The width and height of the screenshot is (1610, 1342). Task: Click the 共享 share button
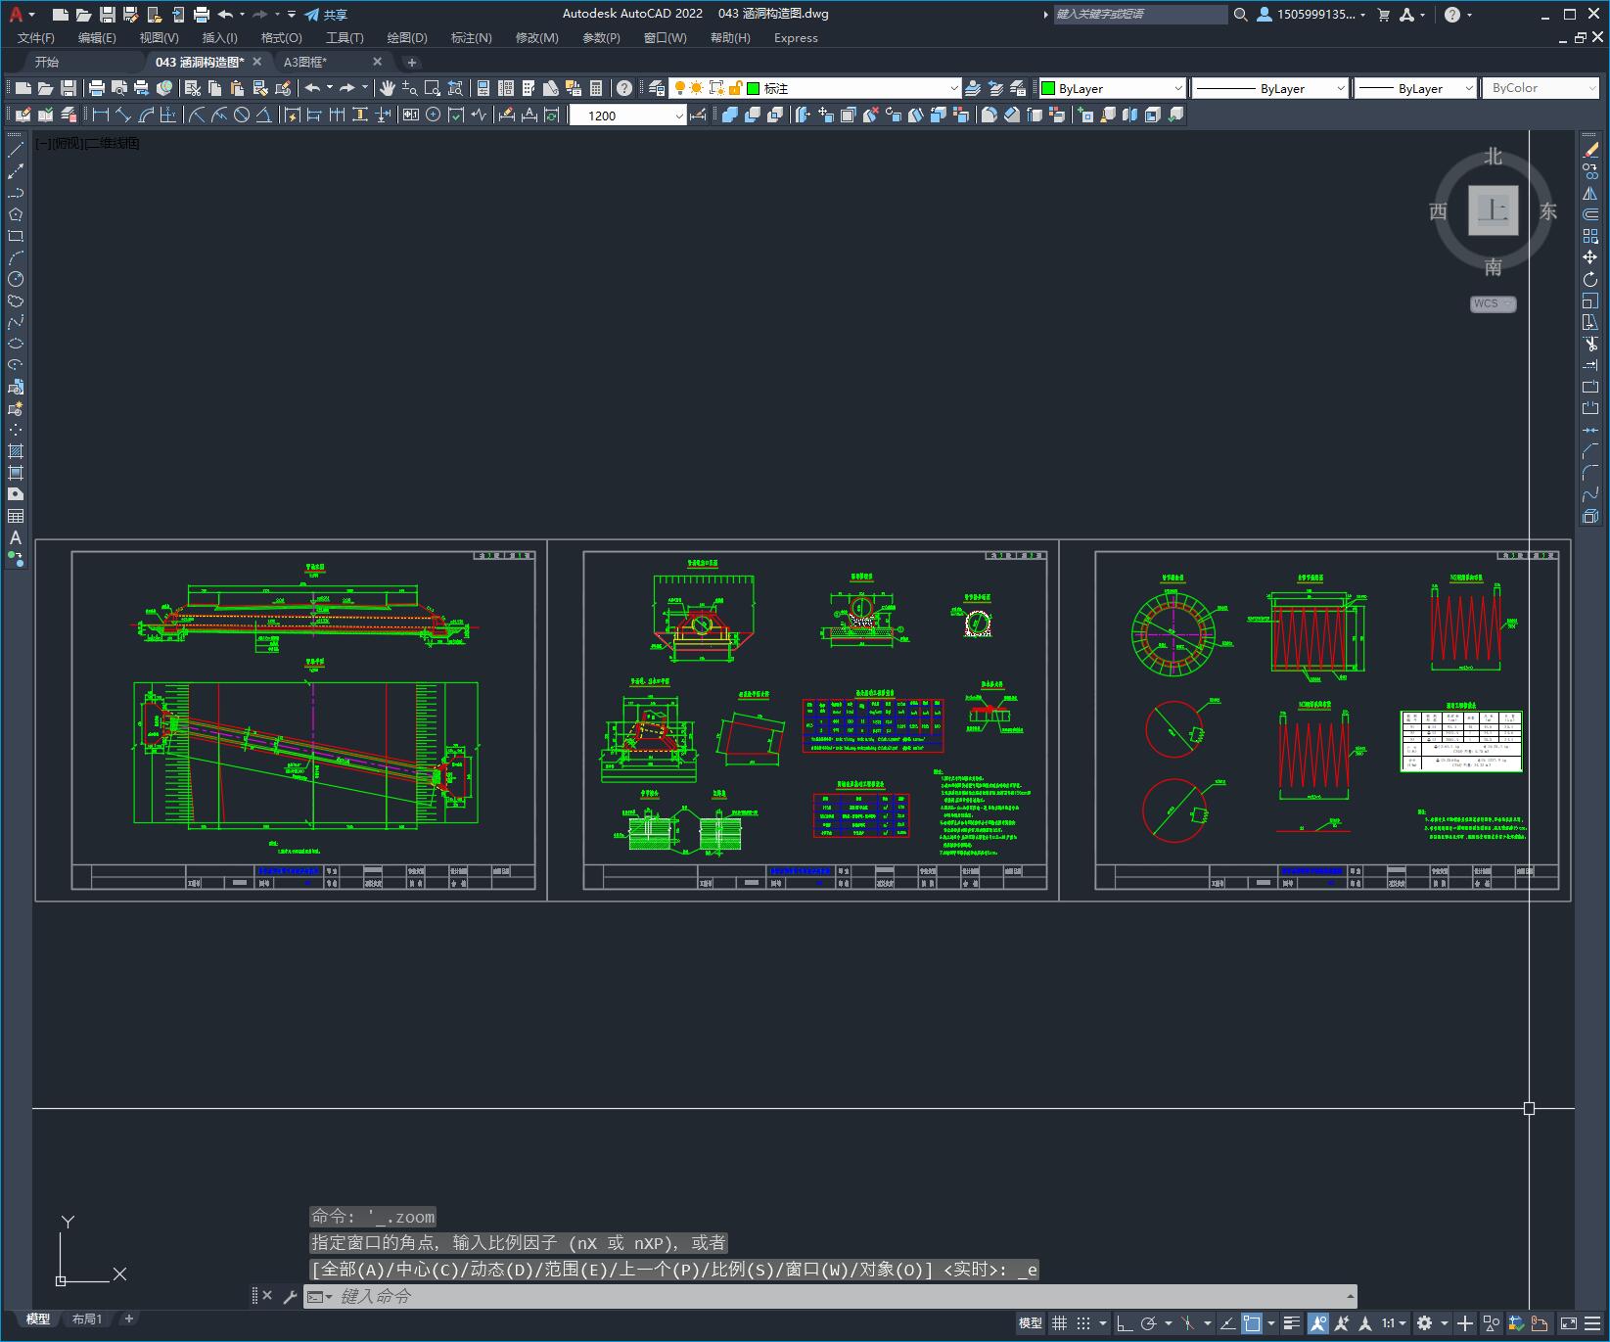pos(326,15)
